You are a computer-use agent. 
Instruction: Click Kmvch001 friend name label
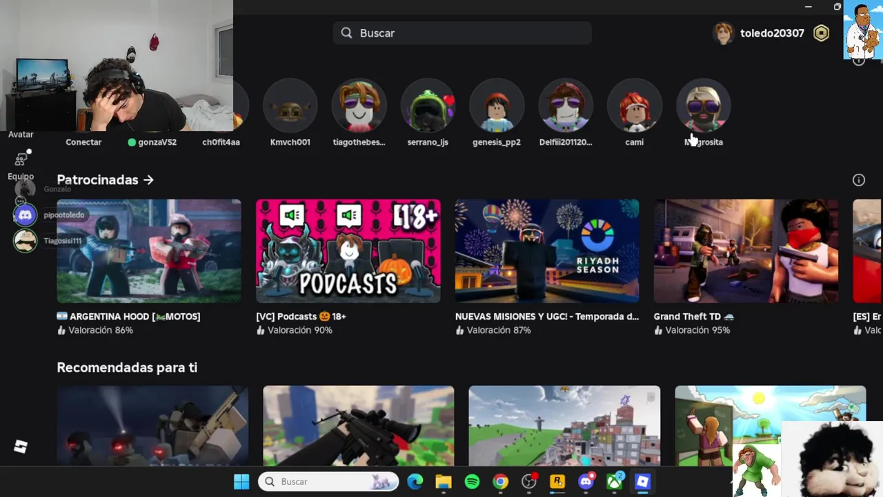tap(290, 142)
